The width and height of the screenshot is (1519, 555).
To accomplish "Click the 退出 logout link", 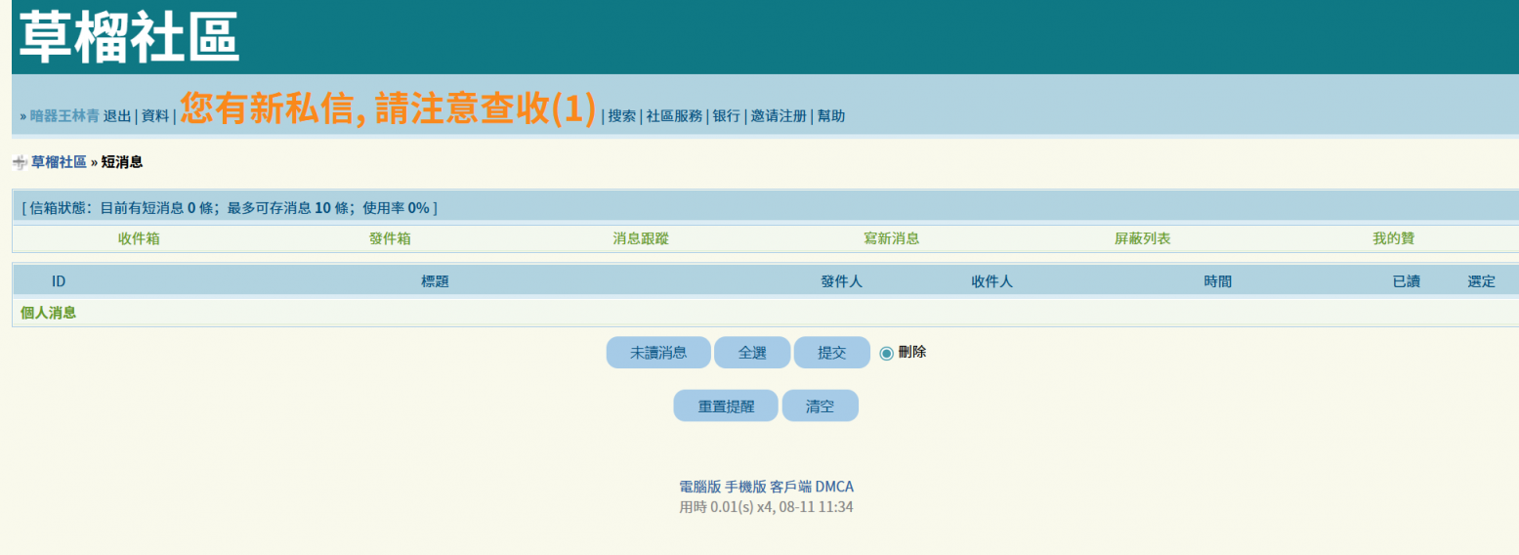I will click(x=117, y=116).
